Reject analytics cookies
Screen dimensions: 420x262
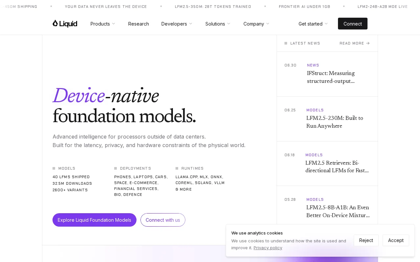click(x=366, y=240)
